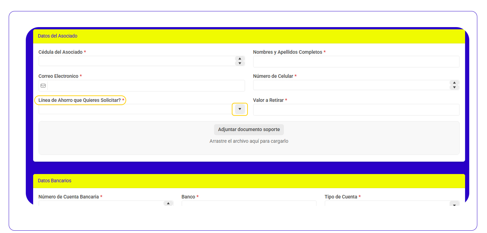Increase Cédula del Asociado with up arrow
Viewport: 487px width, 233px height.
click(x=240, y=59)
